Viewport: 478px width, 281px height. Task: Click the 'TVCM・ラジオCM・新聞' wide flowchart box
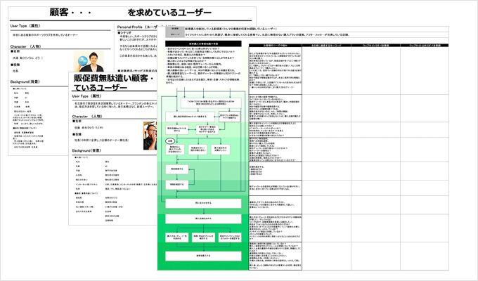tap(211, 103)
